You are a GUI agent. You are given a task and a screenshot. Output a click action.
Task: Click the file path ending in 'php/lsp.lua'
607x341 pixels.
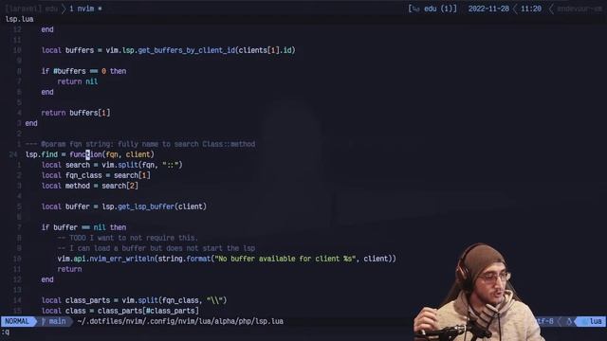pyautogui.click(x=180, y=321)
